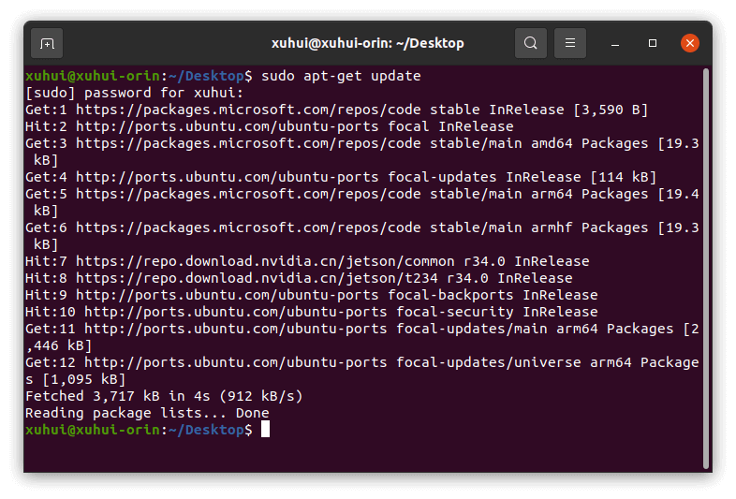This screenshot has width=736, height=499.
Task: Click the Microsoft URL on the Get:3 amd64 line
Action: coord(248,143)
